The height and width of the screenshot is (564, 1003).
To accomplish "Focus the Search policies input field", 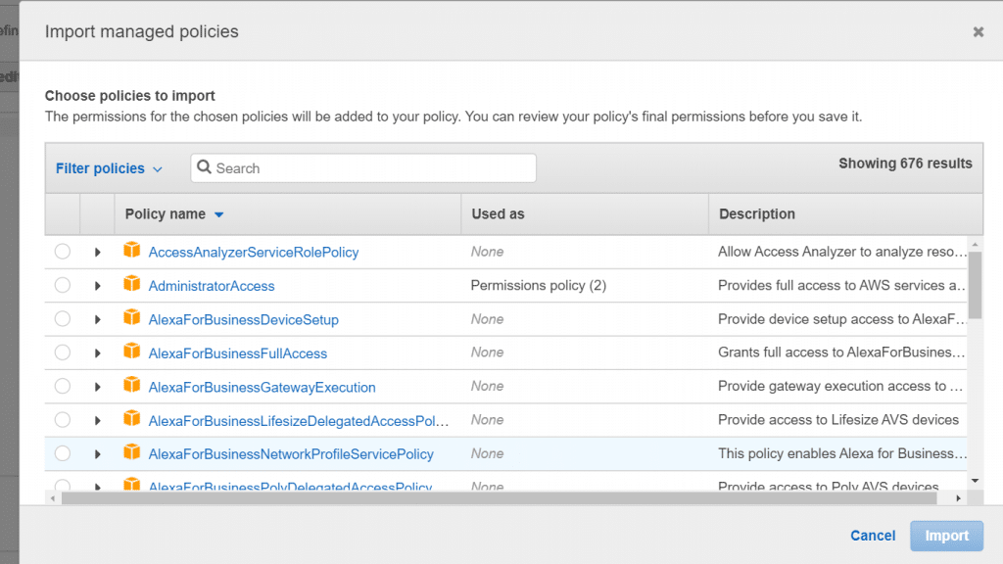I will (363, 168).
